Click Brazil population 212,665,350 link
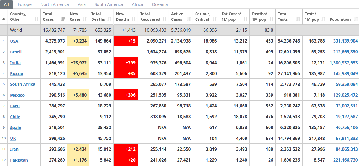Screen dimensions: 359x166 345,52
